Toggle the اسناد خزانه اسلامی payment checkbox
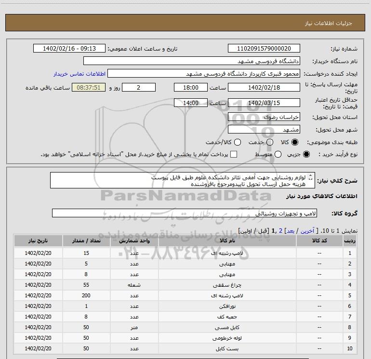The width and height of the screenshot is (371, 359). pos(234,154)
